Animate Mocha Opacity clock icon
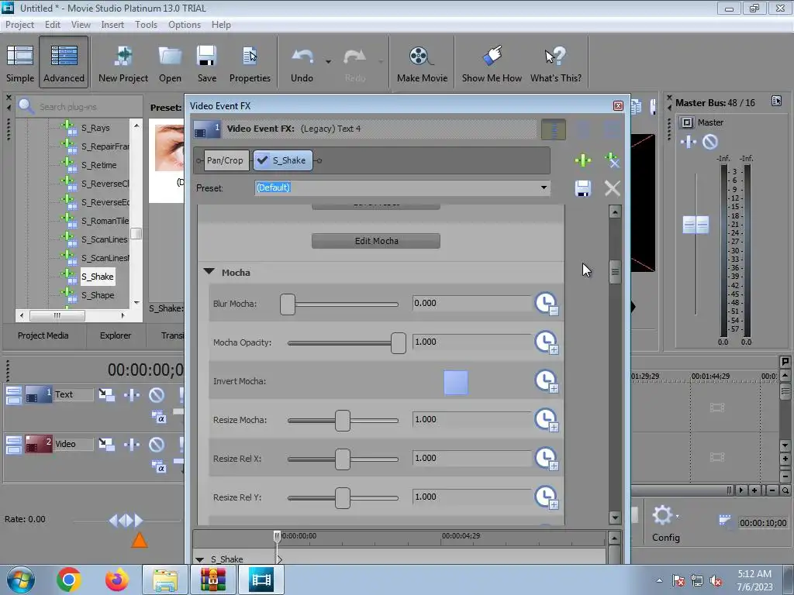Image resolution: width=794 pixels, height=595 pixels. 547,342
